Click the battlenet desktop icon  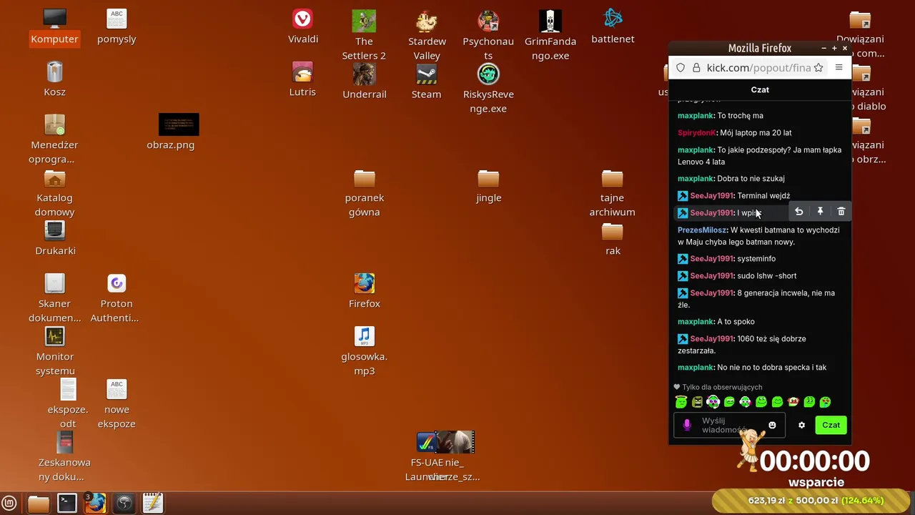coord(613,26)
